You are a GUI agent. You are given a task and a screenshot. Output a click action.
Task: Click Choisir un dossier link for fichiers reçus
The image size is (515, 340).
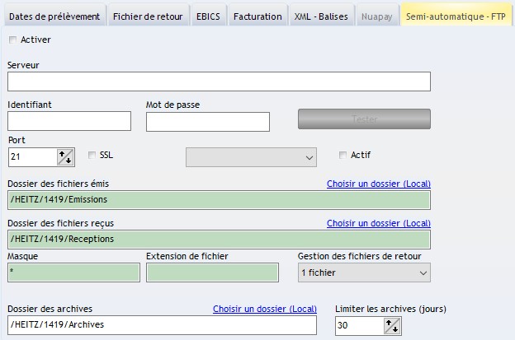click(378, 223)
